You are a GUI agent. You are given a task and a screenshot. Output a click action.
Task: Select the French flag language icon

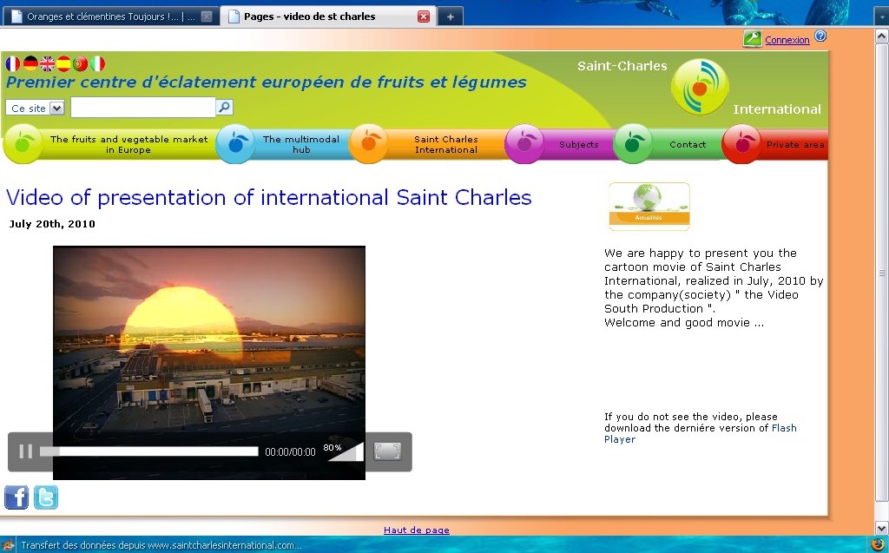point(12,63)
